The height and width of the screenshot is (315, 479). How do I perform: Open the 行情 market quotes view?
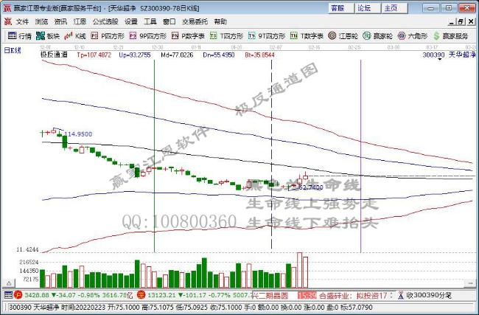20,36
